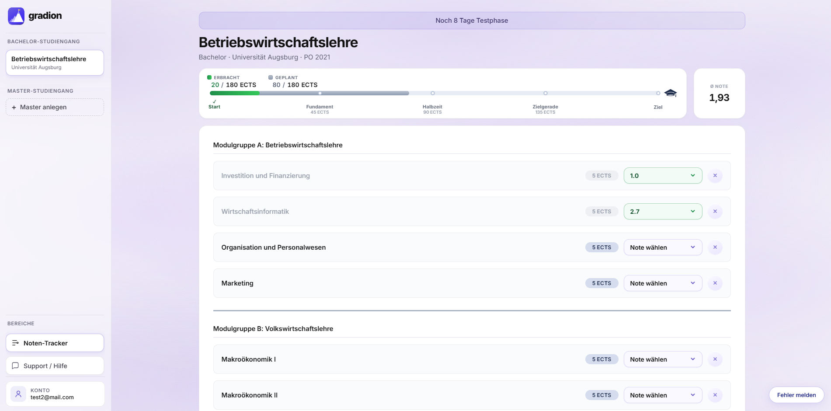
Task: Remove Investition und Finanzierung with its x icon
Action: pos(715,176)
